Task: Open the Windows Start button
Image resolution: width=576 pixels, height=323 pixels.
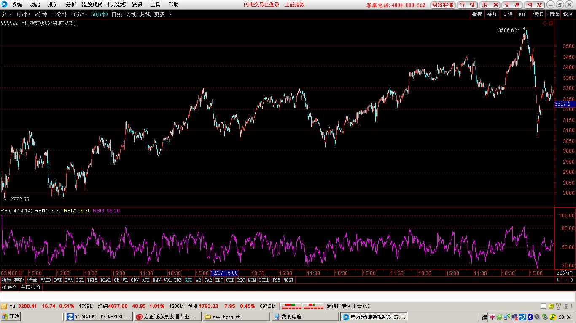Action: point(11,317)
